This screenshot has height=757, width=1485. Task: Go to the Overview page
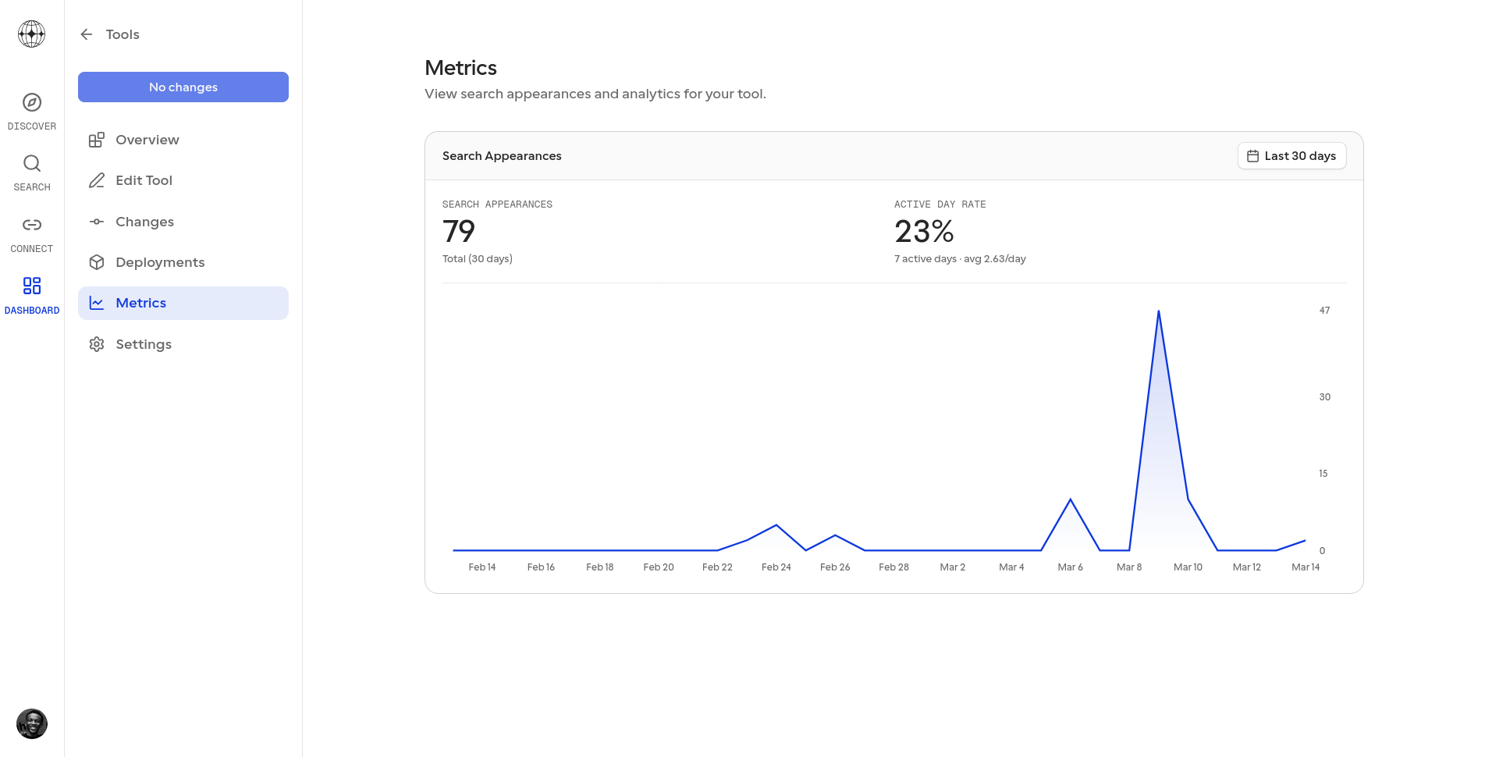[x=183, y=140]
